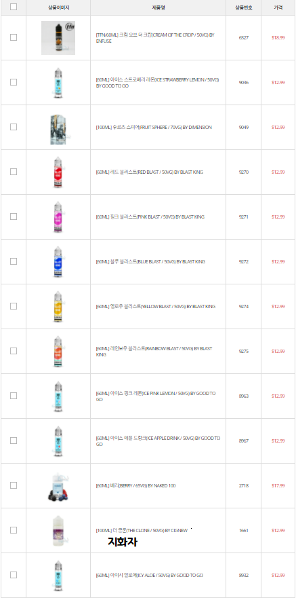The height and width of the screenshot is (598, 296).
Task: Open CREAM OF THE CROP product image
Action: (x=58, y=38)
